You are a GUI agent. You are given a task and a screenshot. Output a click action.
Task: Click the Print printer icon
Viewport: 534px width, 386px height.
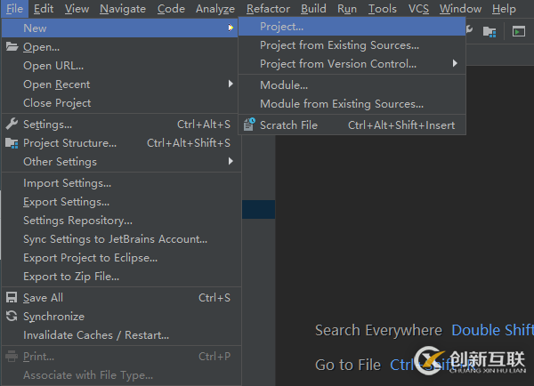pos(12,357)
